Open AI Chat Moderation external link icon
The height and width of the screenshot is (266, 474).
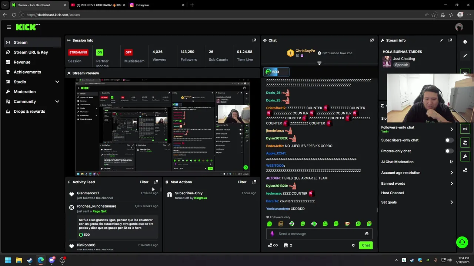tap(451, 162)
